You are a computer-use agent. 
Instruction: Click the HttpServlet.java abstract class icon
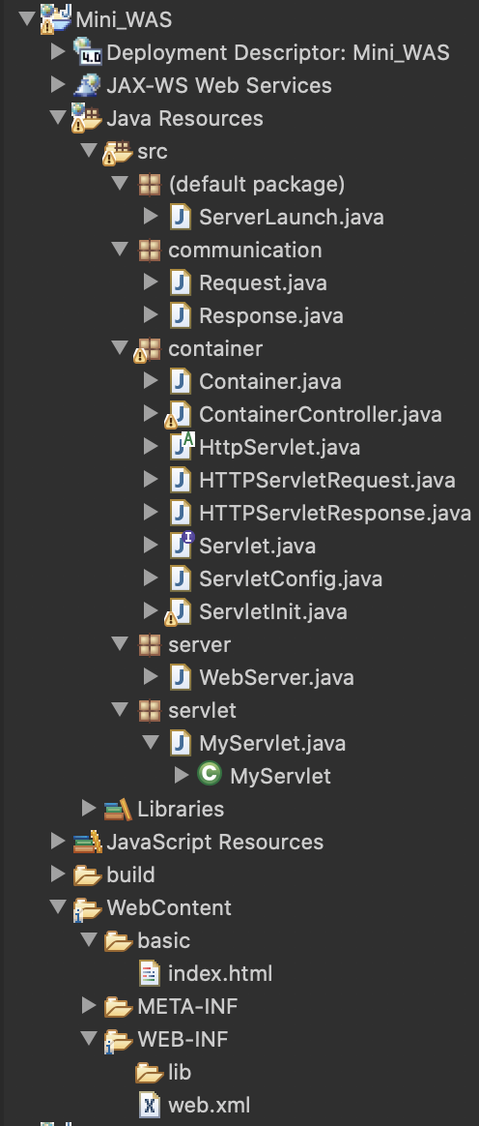point(183,446)
